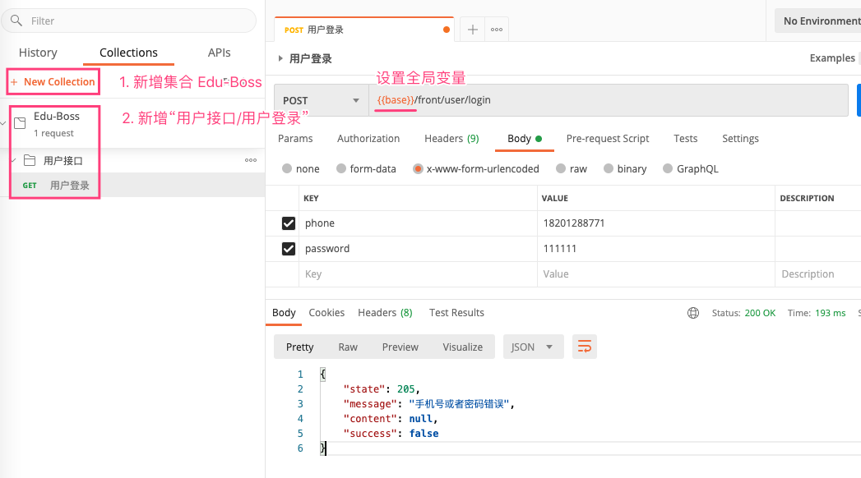This screenshot has height=478, width=861.
Task: Open the JSON format dropdown
Action: tap(533, 347)
